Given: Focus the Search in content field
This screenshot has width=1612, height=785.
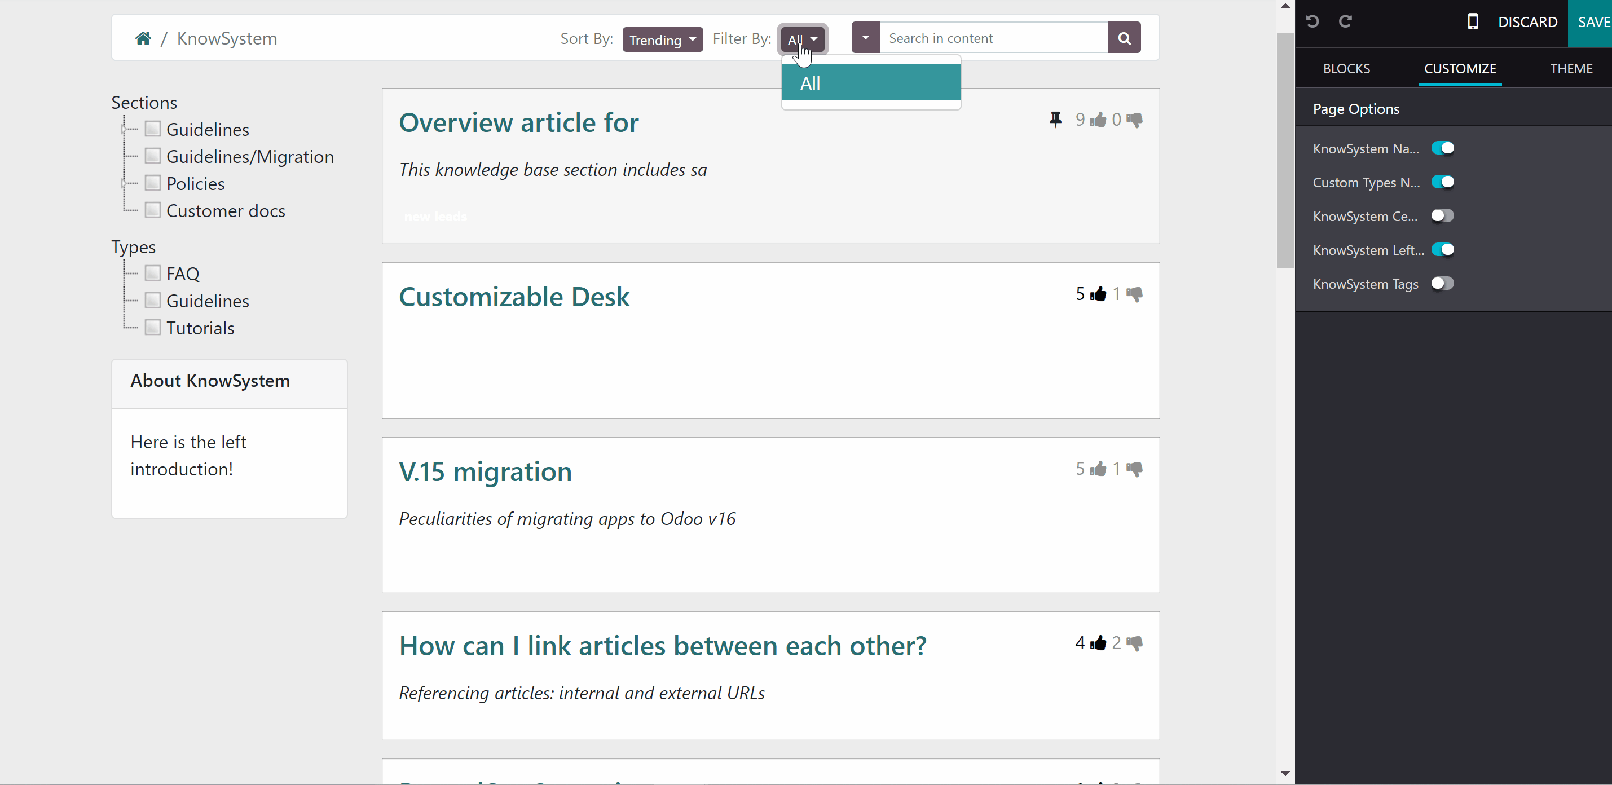Looking at the screenshot, I should tap(994, 38).
